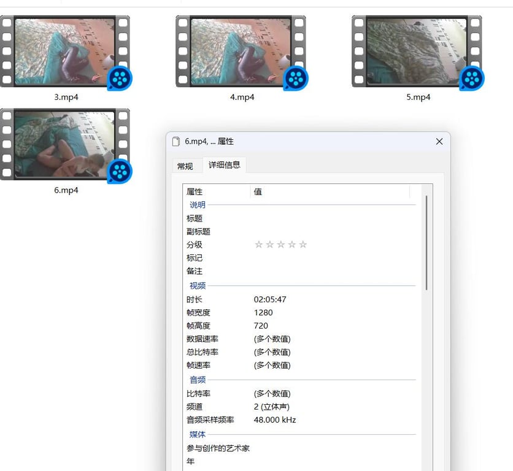Viewport: 513px width, 471px height.
Task: Set 分级 rating to two stars
Action: click(270, 244)
